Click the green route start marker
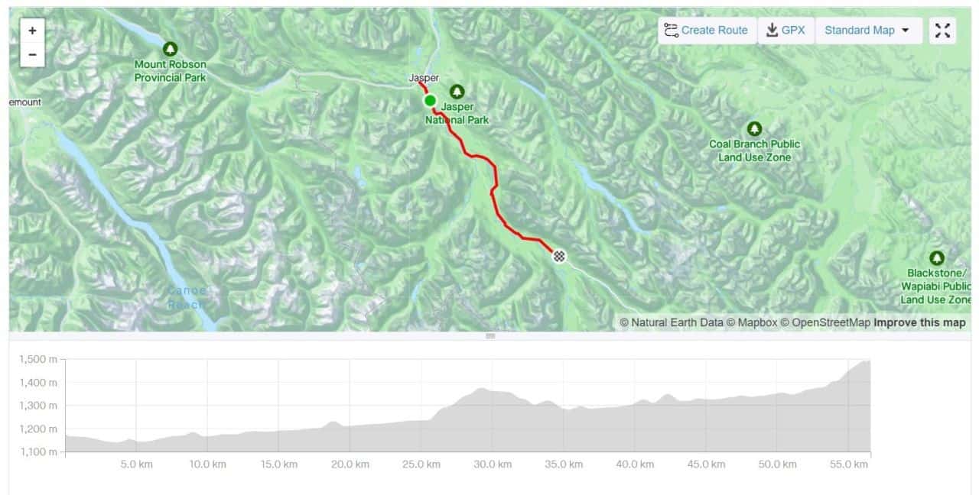The image size is (979, 495). tap(430, 101)
